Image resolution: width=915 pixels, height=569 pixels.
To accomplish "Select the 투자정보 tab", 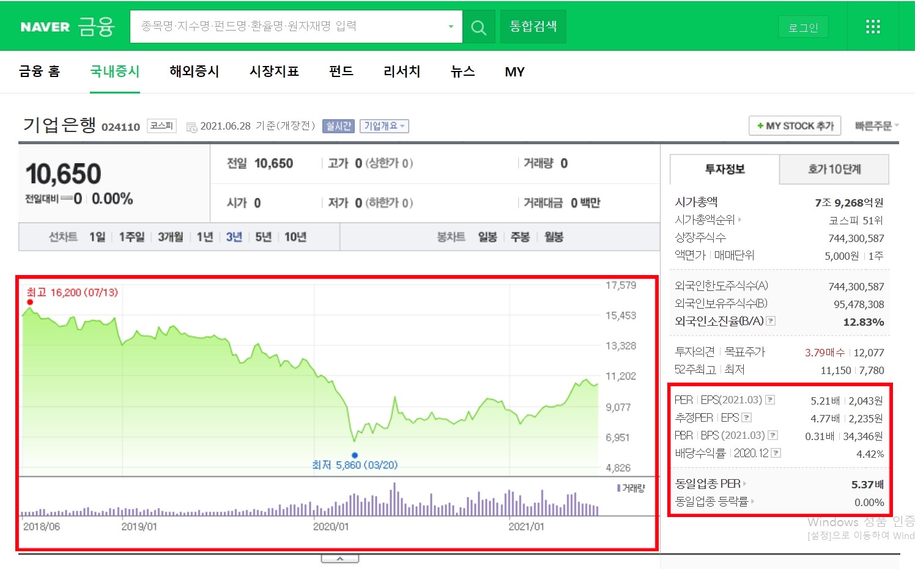I will (x=725, y=169).
